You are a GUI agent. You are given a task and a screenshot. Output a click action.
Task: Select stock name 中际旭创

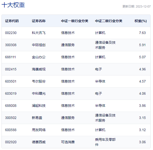point(39,45)
